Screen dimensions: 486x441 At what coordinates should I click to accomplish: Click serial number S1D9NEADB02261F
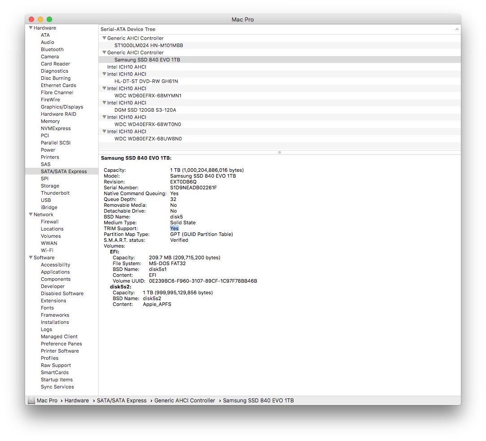pos(193,188)
